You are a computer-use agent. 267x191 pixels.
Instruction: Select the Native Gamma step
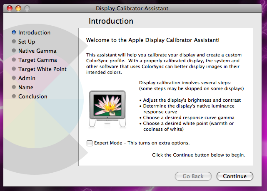click(37, 51)
